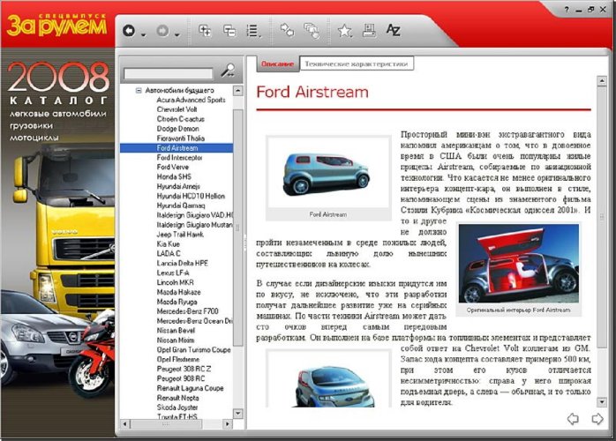Open the dropdown arrow next to Back button
616x441 pixels.
coord(143,34)
